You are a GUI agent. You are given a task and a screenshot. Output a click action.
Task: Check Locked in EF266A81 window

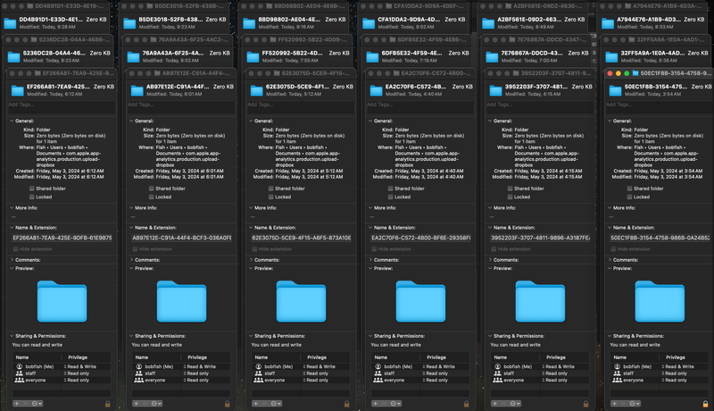[x=32, y=197]
